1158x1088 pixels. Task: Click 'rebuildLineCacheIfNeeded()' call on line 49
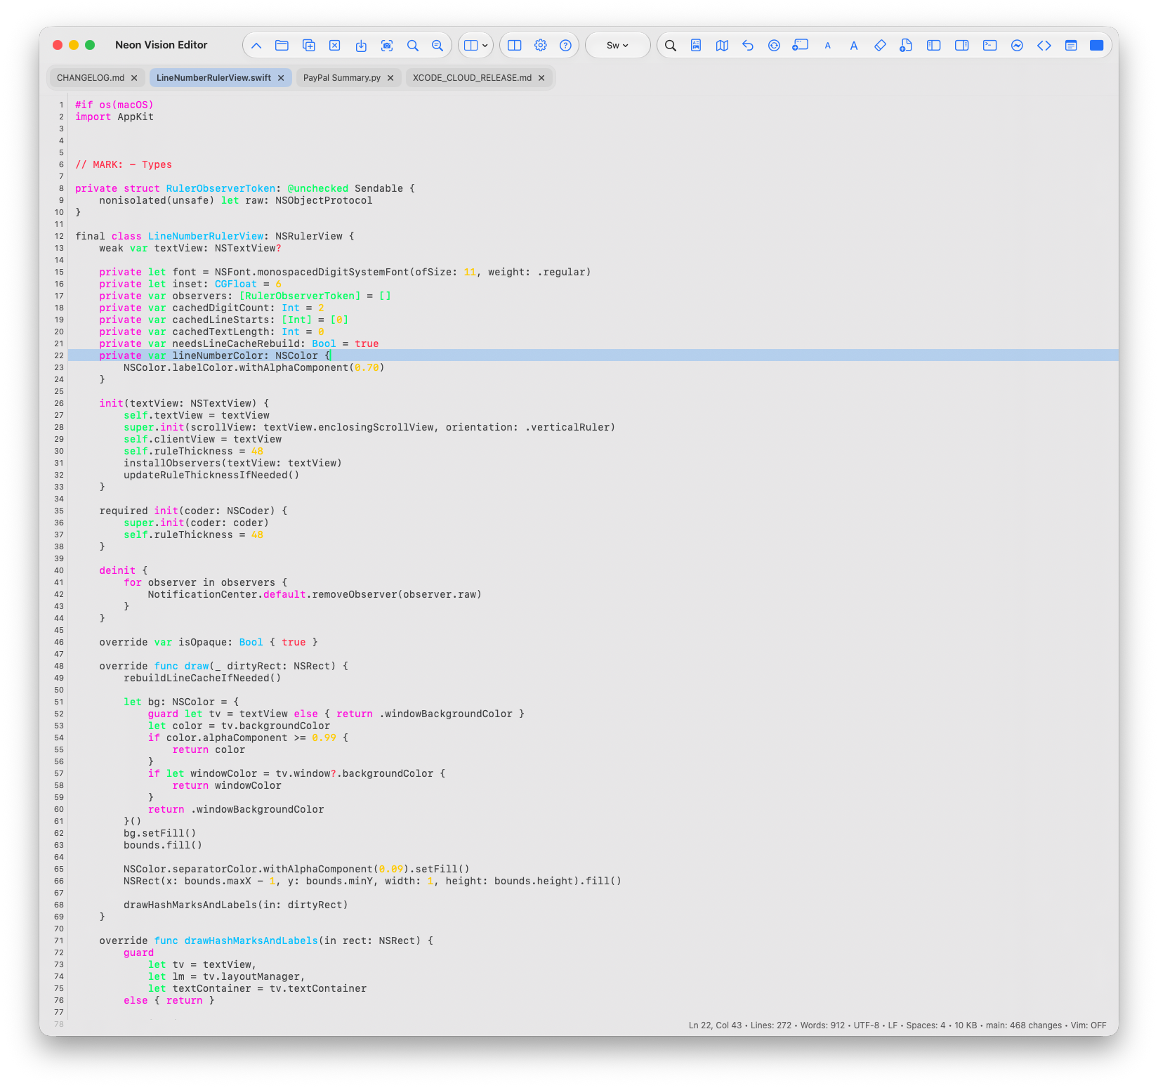(202, 678)
